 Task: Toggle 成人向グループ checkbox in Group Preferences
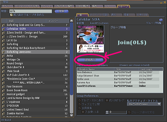pyautogui.click(x=107, y=100)
